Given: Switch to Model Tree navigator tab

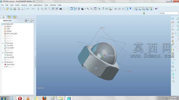Looking at the screenshot, I should [4, 17].
